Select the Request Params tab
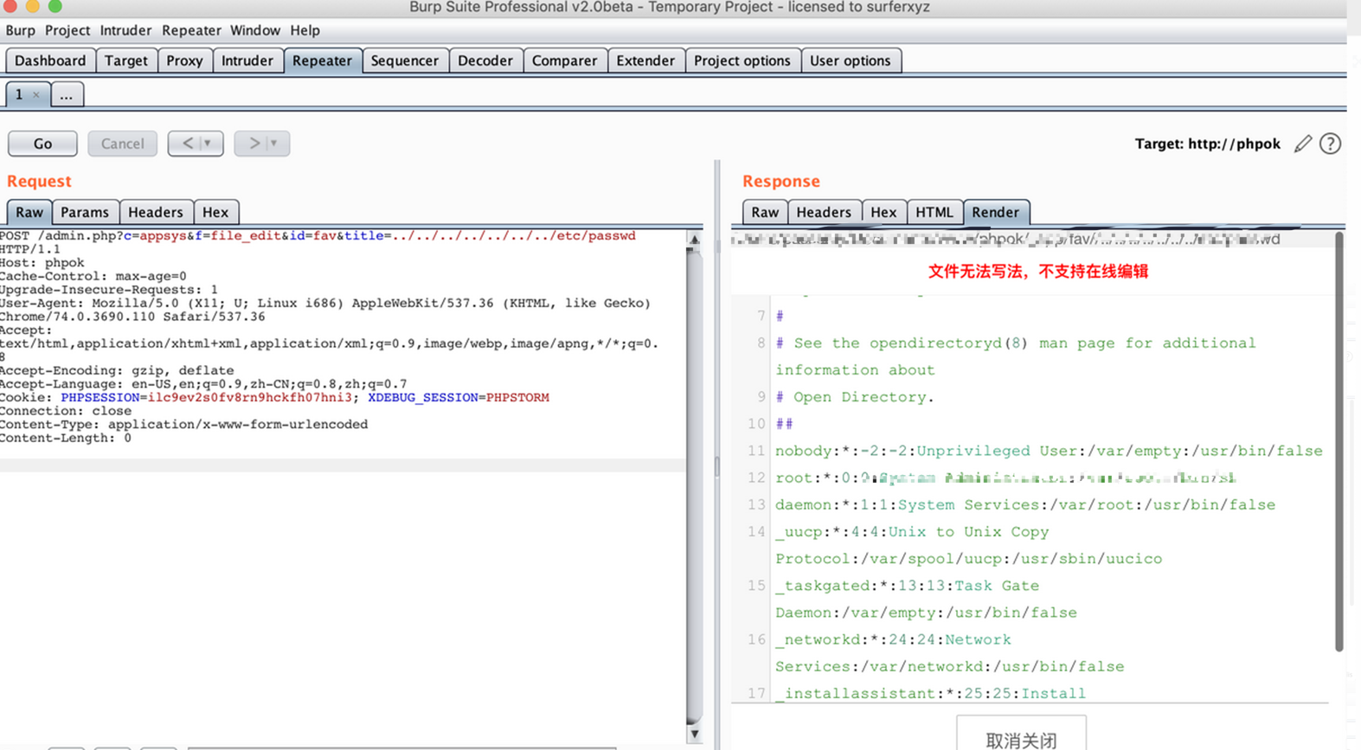The image size is (1361, 750). 85,212
